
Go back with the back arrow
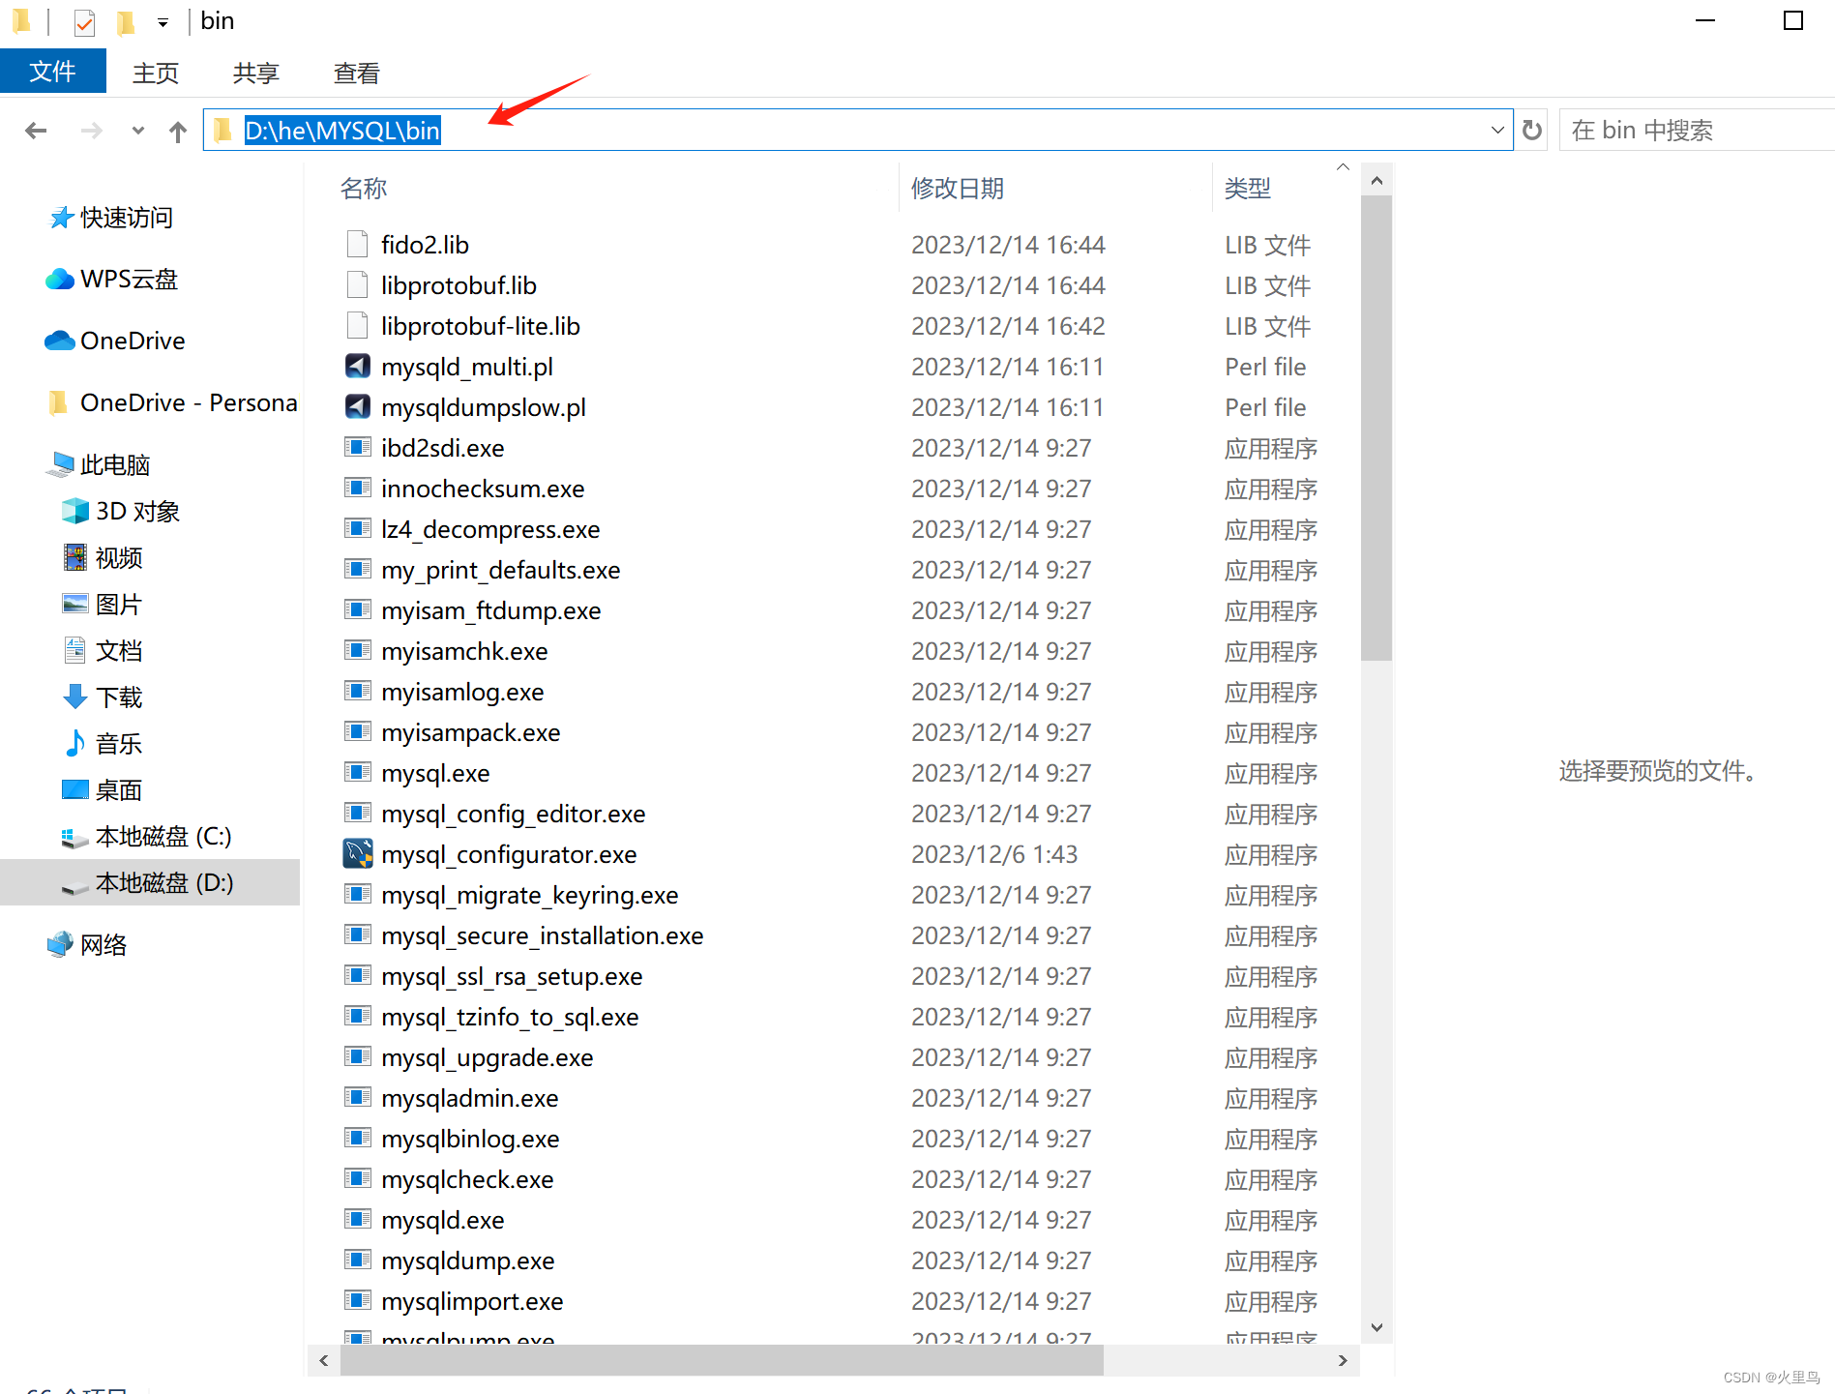pos(37,131)
